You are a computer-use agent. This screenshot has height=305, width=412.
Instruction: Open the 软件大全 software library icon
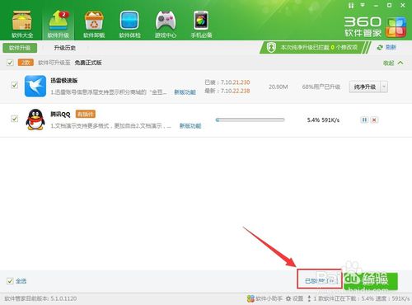pyautogui.click(x=22, y=24)
